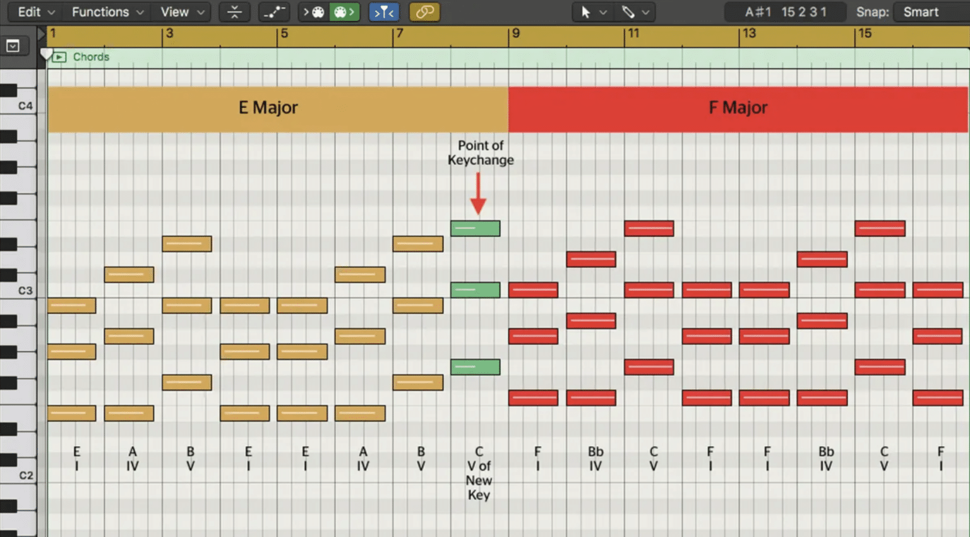This screenshot has width=970, height=537.
Task: Toggle the yellow Link chain button
Action: [x=425, y=11]
